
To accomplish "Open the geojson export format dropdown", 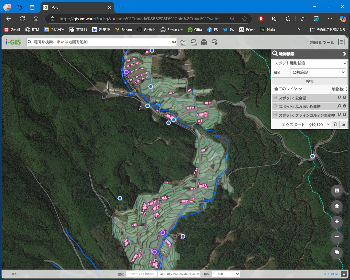I will click(319, 124).
